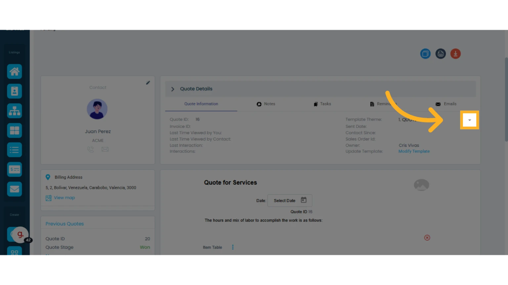
Task: Open the grid dashboard sidebar icon
Action: click(15, 130)
